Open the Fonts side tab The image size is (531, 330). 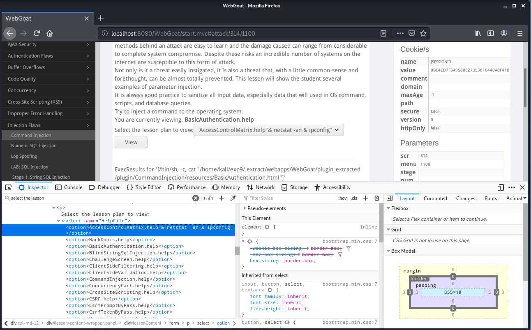point(491,198)
